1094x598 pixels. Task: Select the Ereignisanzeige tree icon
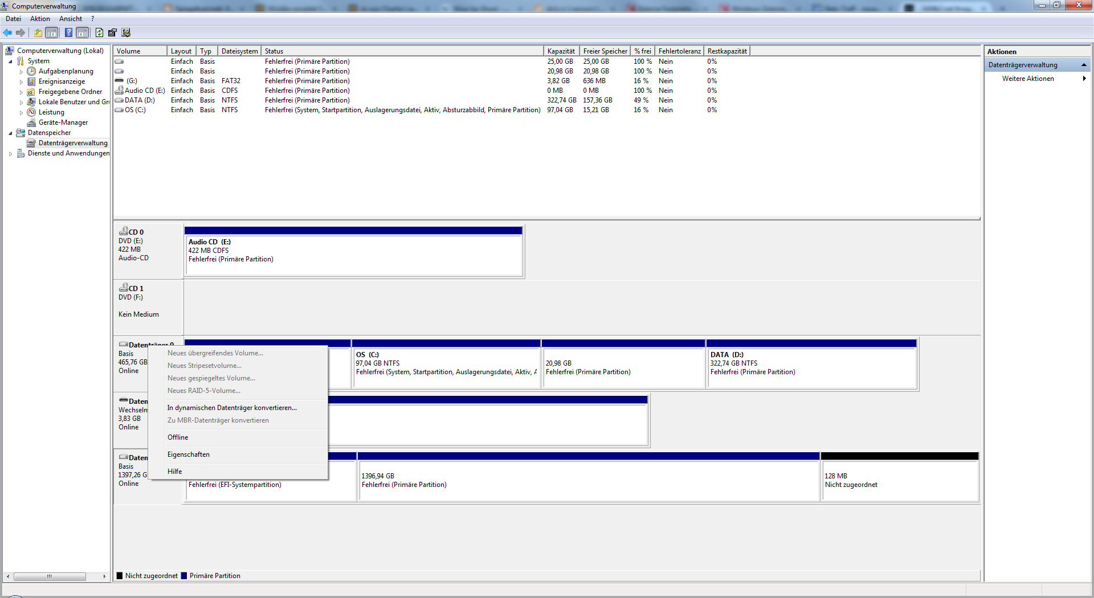32,81
